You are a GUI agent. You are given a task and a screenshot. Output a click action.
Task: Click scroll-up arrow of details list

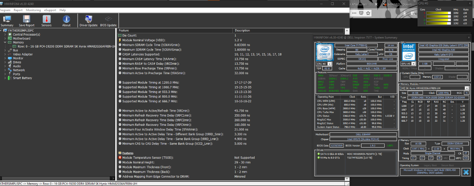(346, 31)
